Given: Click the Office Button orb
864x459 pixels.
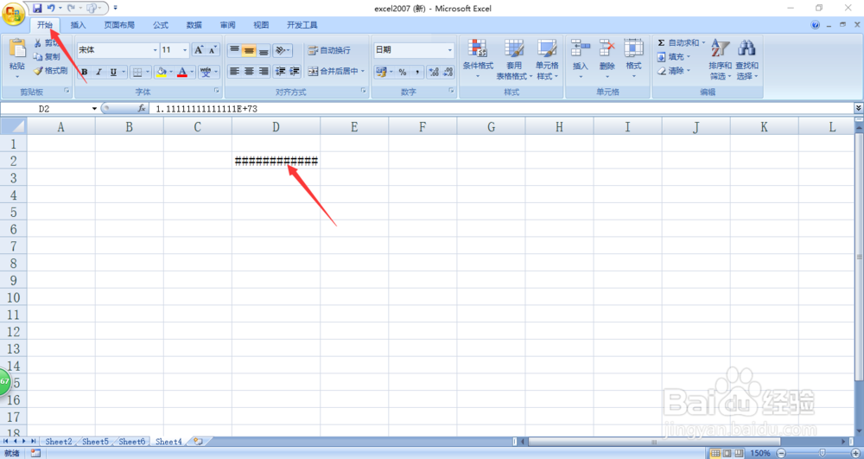Looking at the screenshot, I should click(x=13, y=14).
